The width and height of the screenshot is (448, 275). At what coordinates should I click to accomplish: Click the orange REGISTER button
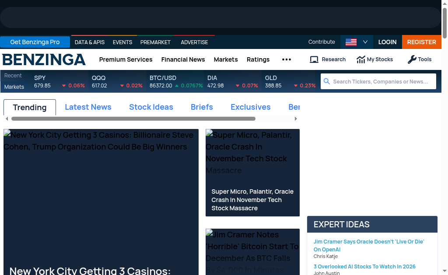click(x=421, y=42)
